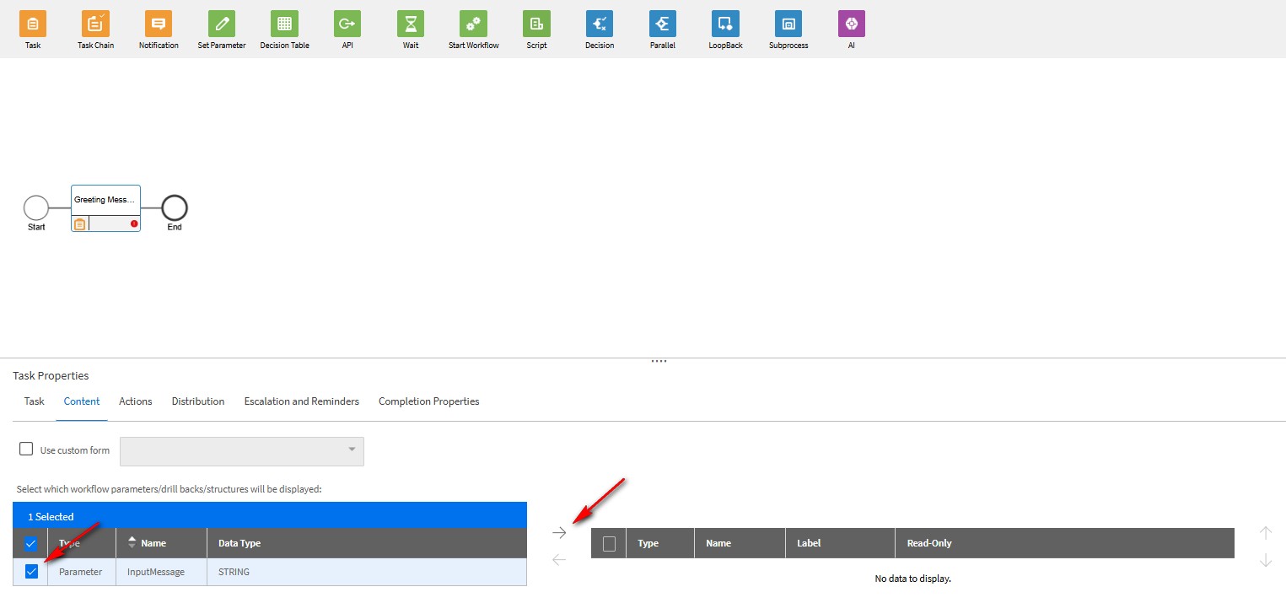Select the Task Chain workflow icon
The height and width of the screenshot is (603, 1286).
pyautogui.click(x=95, y=24)
